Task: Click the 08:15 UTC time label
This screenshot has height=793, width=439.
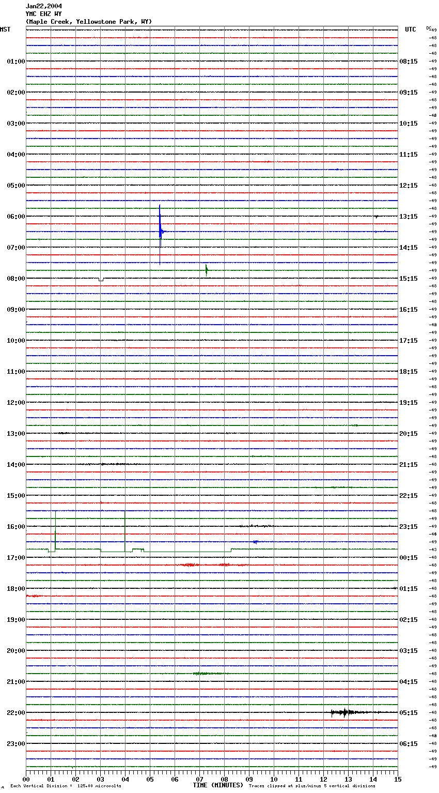Action: click(x=409, y=62)
